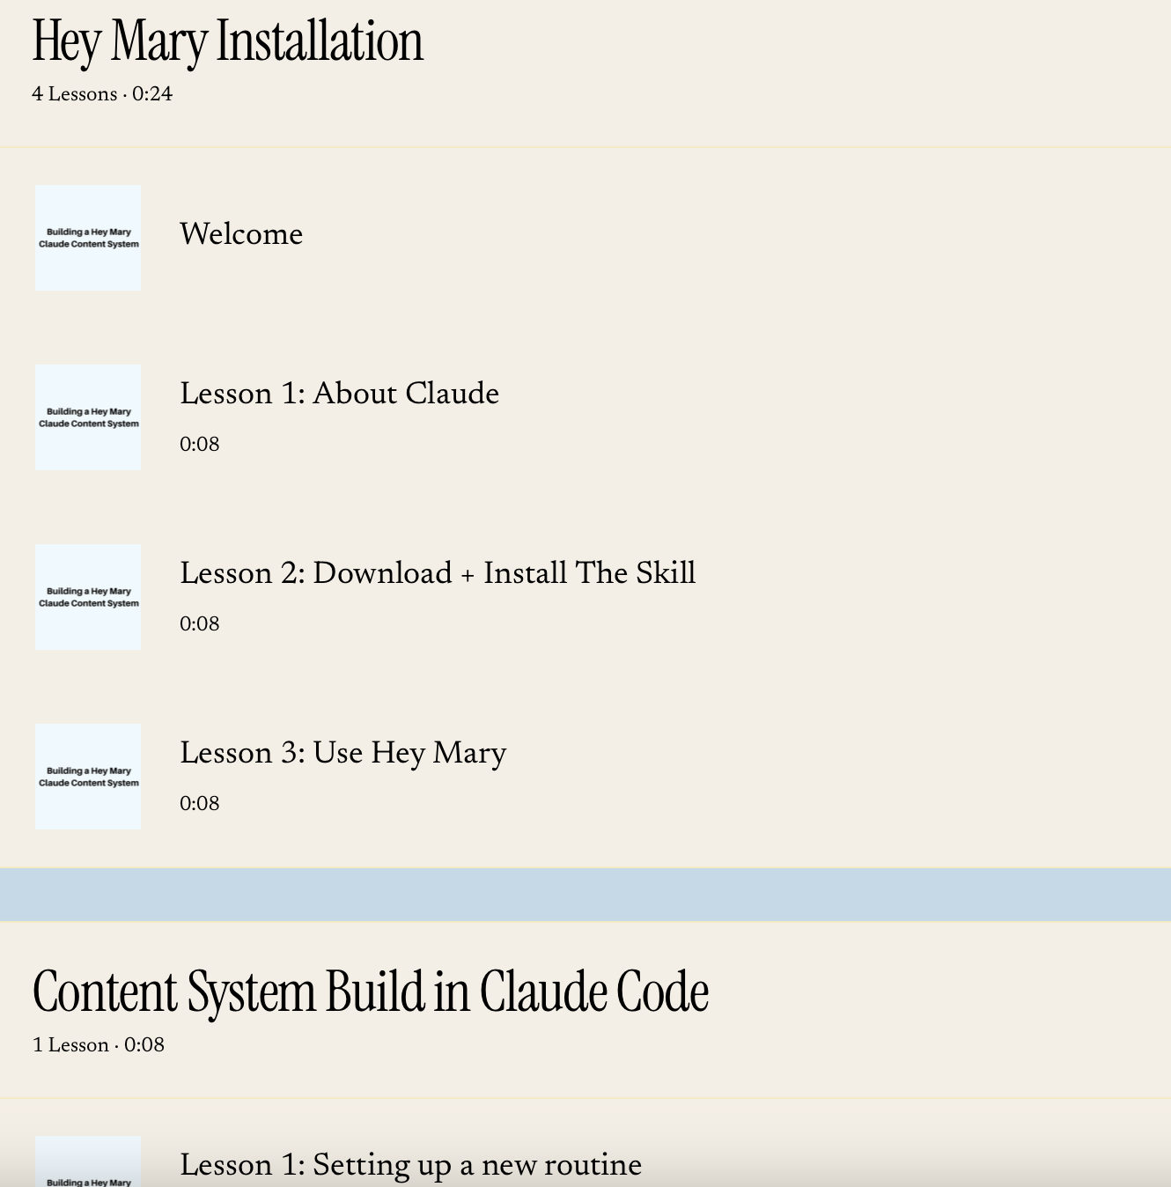Click the 0:08 duration under About Claude
1171x1187 pixels.
click(200, 445)
